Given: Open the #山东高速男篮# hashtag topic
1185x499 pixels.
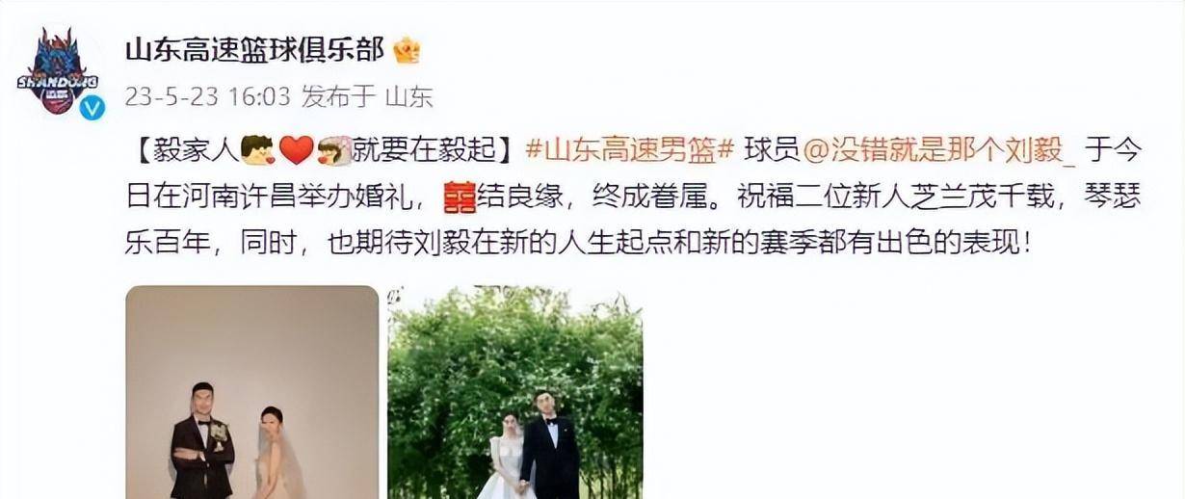Looking at the screenshot, I should 631,150.
